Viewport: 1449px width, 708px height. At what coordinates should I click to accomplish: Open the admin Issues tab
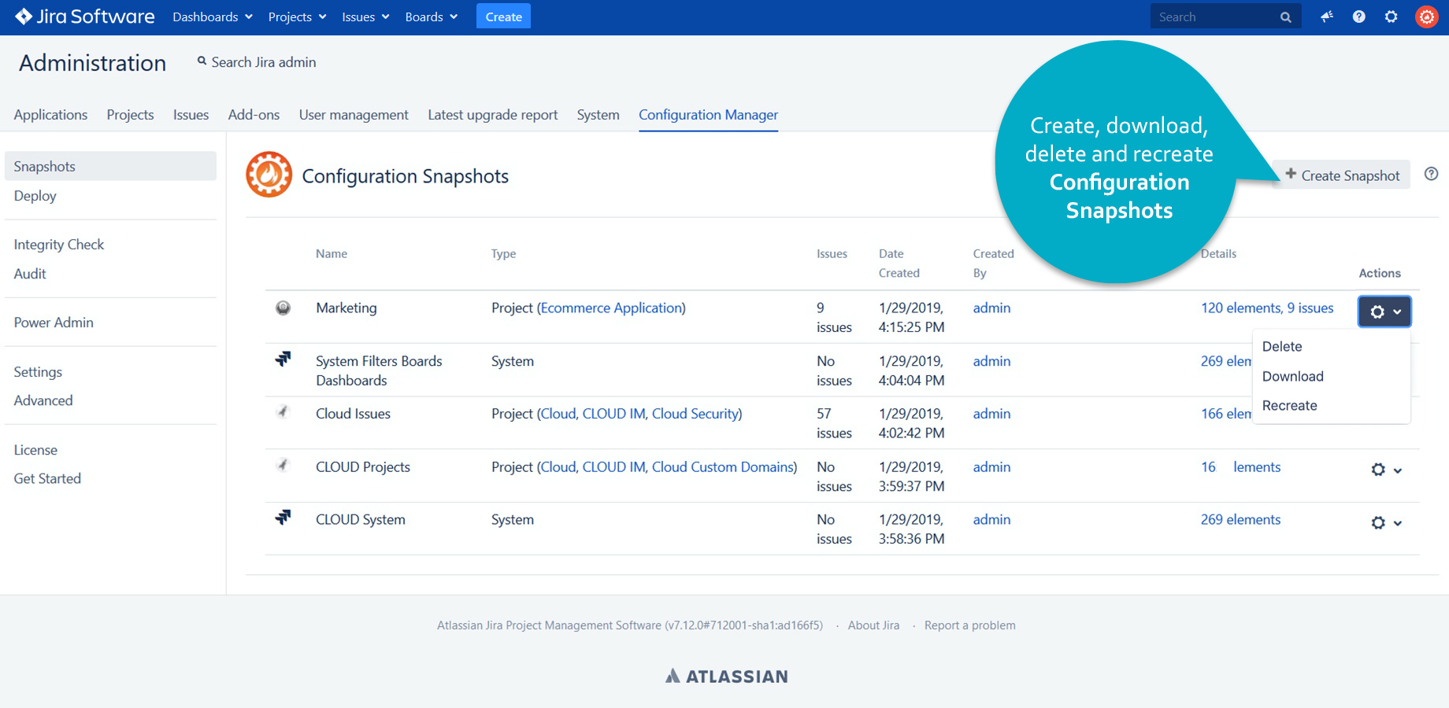pyautogui.click(x=191, y=115)
